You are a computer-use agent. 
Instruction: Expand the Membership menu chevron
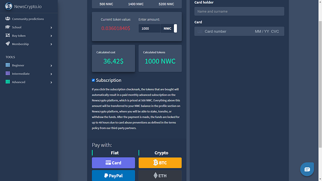pos(51,44)
